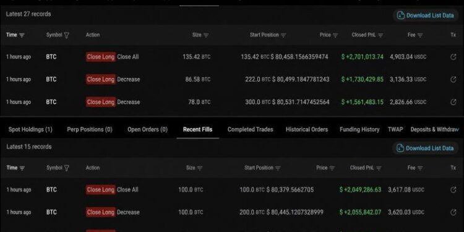Click Download List Data in 15 records panel
The height and width of the screenshot is (232, 464).
425,148
